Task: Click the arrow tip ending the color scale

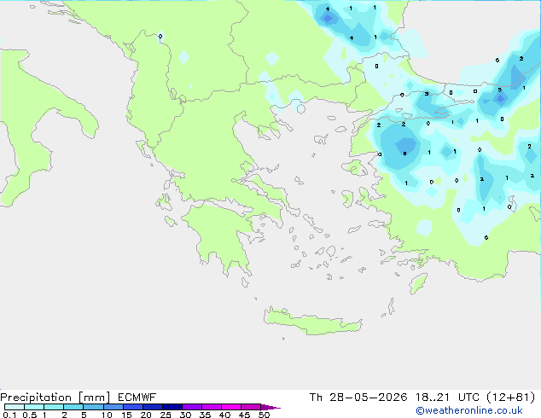Action: [x=270, y=407]
